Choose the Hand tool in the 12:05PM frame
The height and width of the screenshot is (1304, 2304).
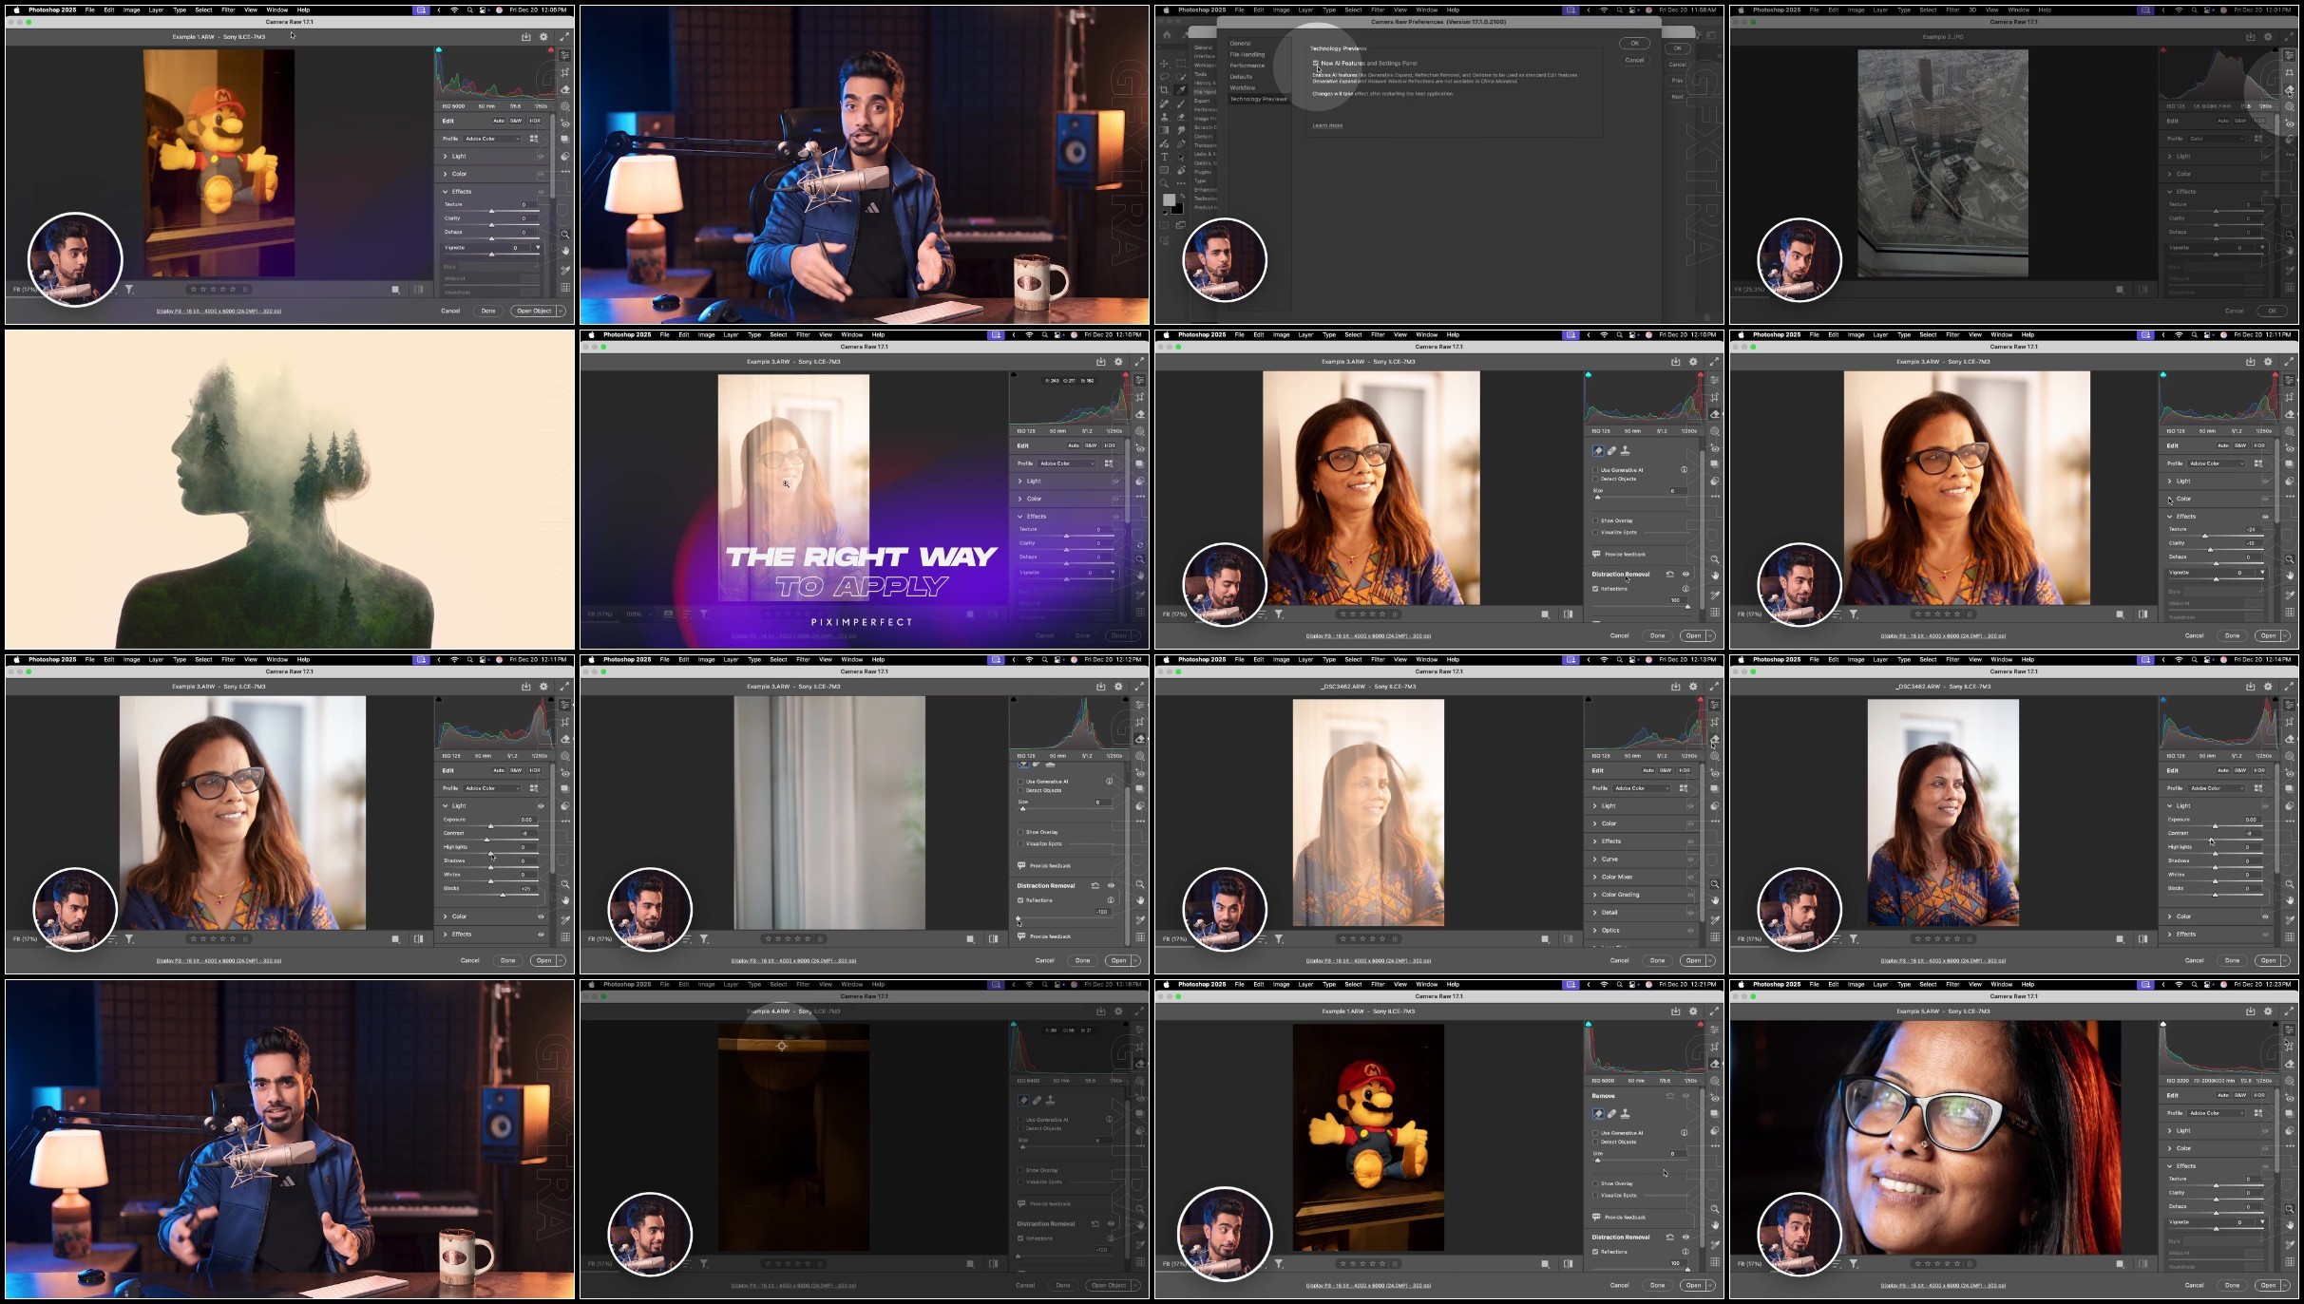tap(565, 251)
